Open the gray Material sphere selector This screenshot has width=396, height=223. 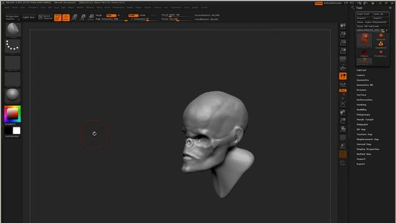[x=12, y=95]
